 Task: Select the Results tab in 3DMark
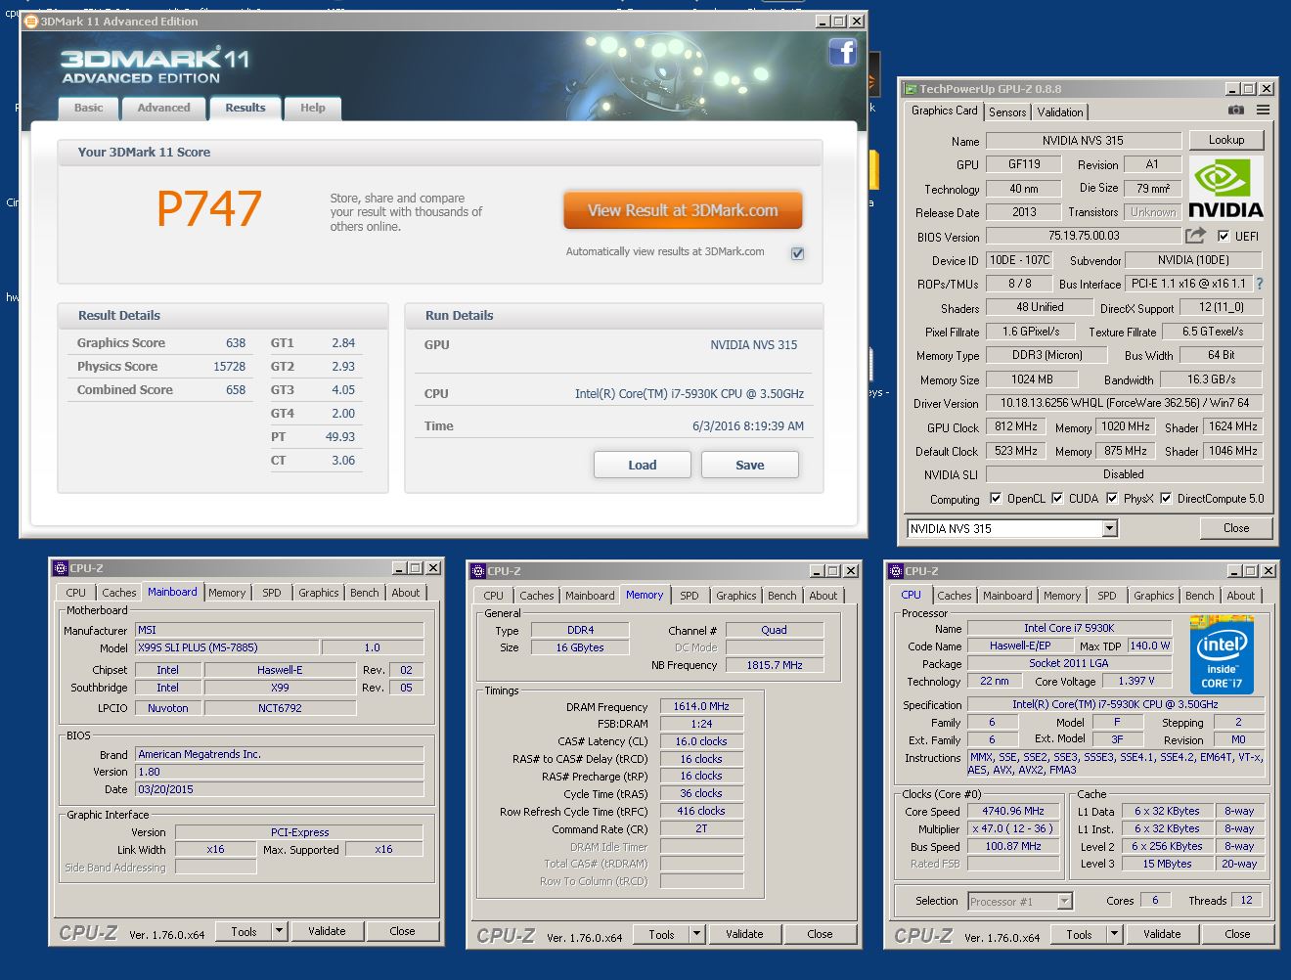tap(245, 108)
